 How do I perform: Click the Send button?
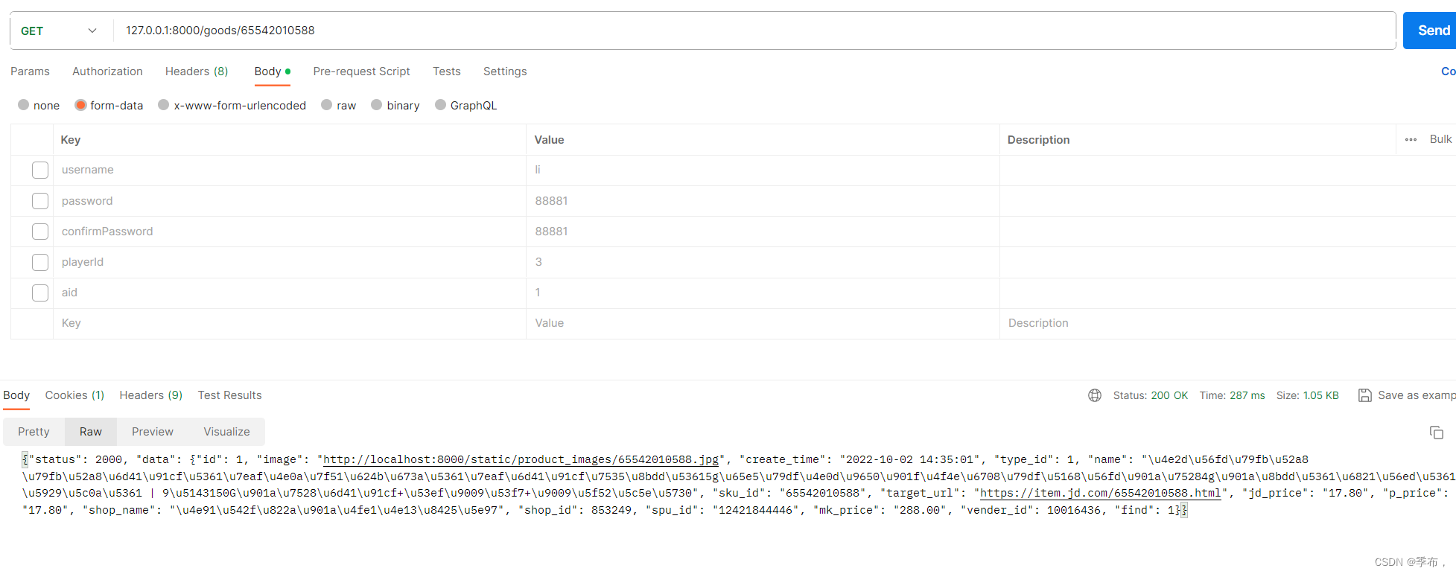tap(1430, 31)
